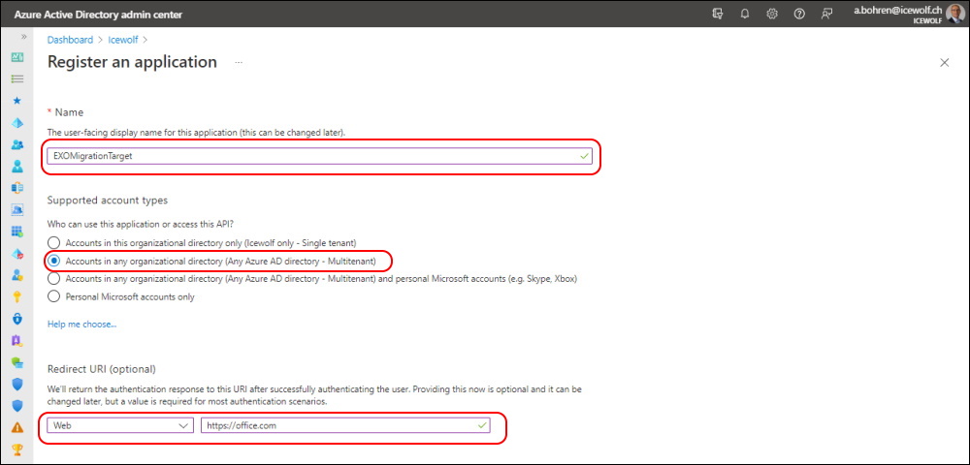Select Personal Microsoft accounts only radio
The height and width of the screenshot is (465, 970).
click(x=54, y=297)
